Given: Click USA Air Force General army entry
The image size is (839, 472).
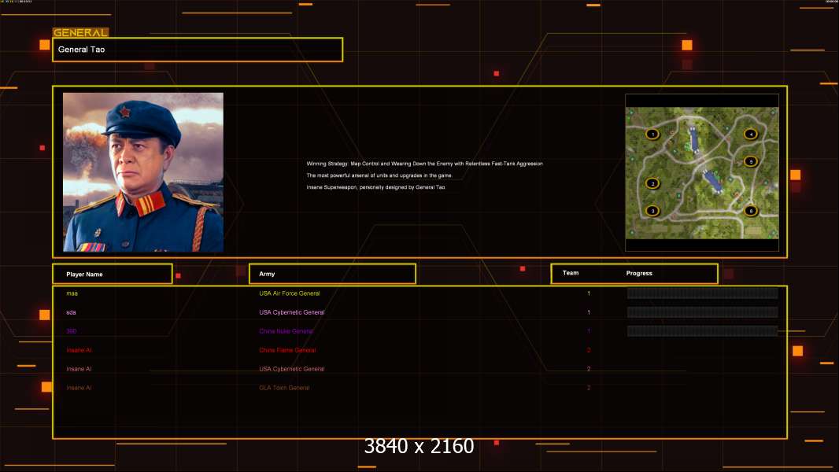Looking at the screenshot, I should [290, 293].
